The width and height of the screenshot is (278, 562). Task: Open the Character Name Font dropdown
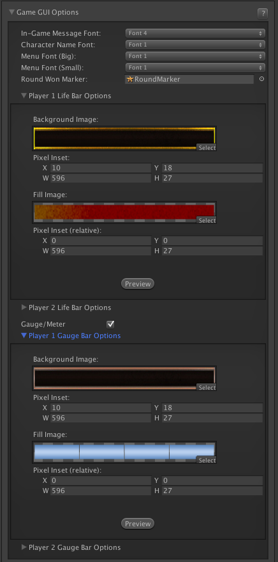click(x=195, y=45)
